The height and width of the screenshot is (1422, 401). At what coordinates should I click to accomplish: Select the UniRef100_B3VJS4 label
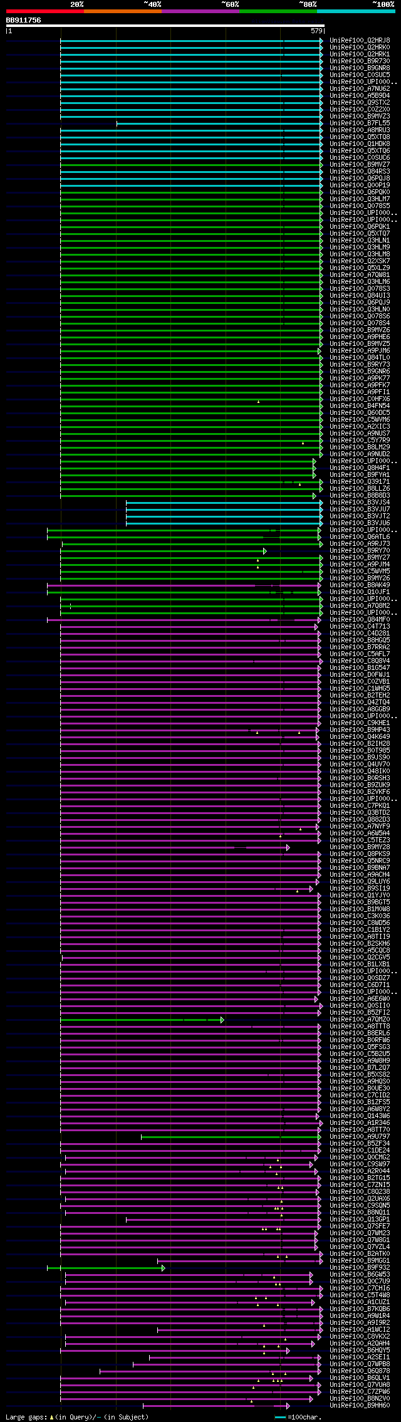click(x=360, y=502)
